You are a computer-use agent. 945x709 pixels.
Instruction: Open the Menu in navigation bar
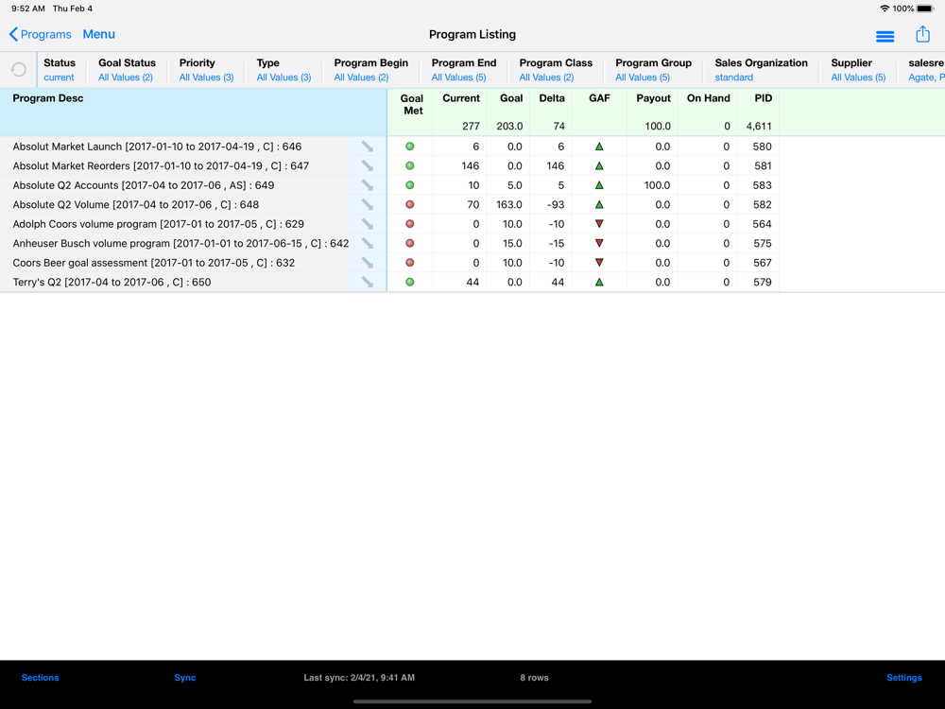(99, 34)
